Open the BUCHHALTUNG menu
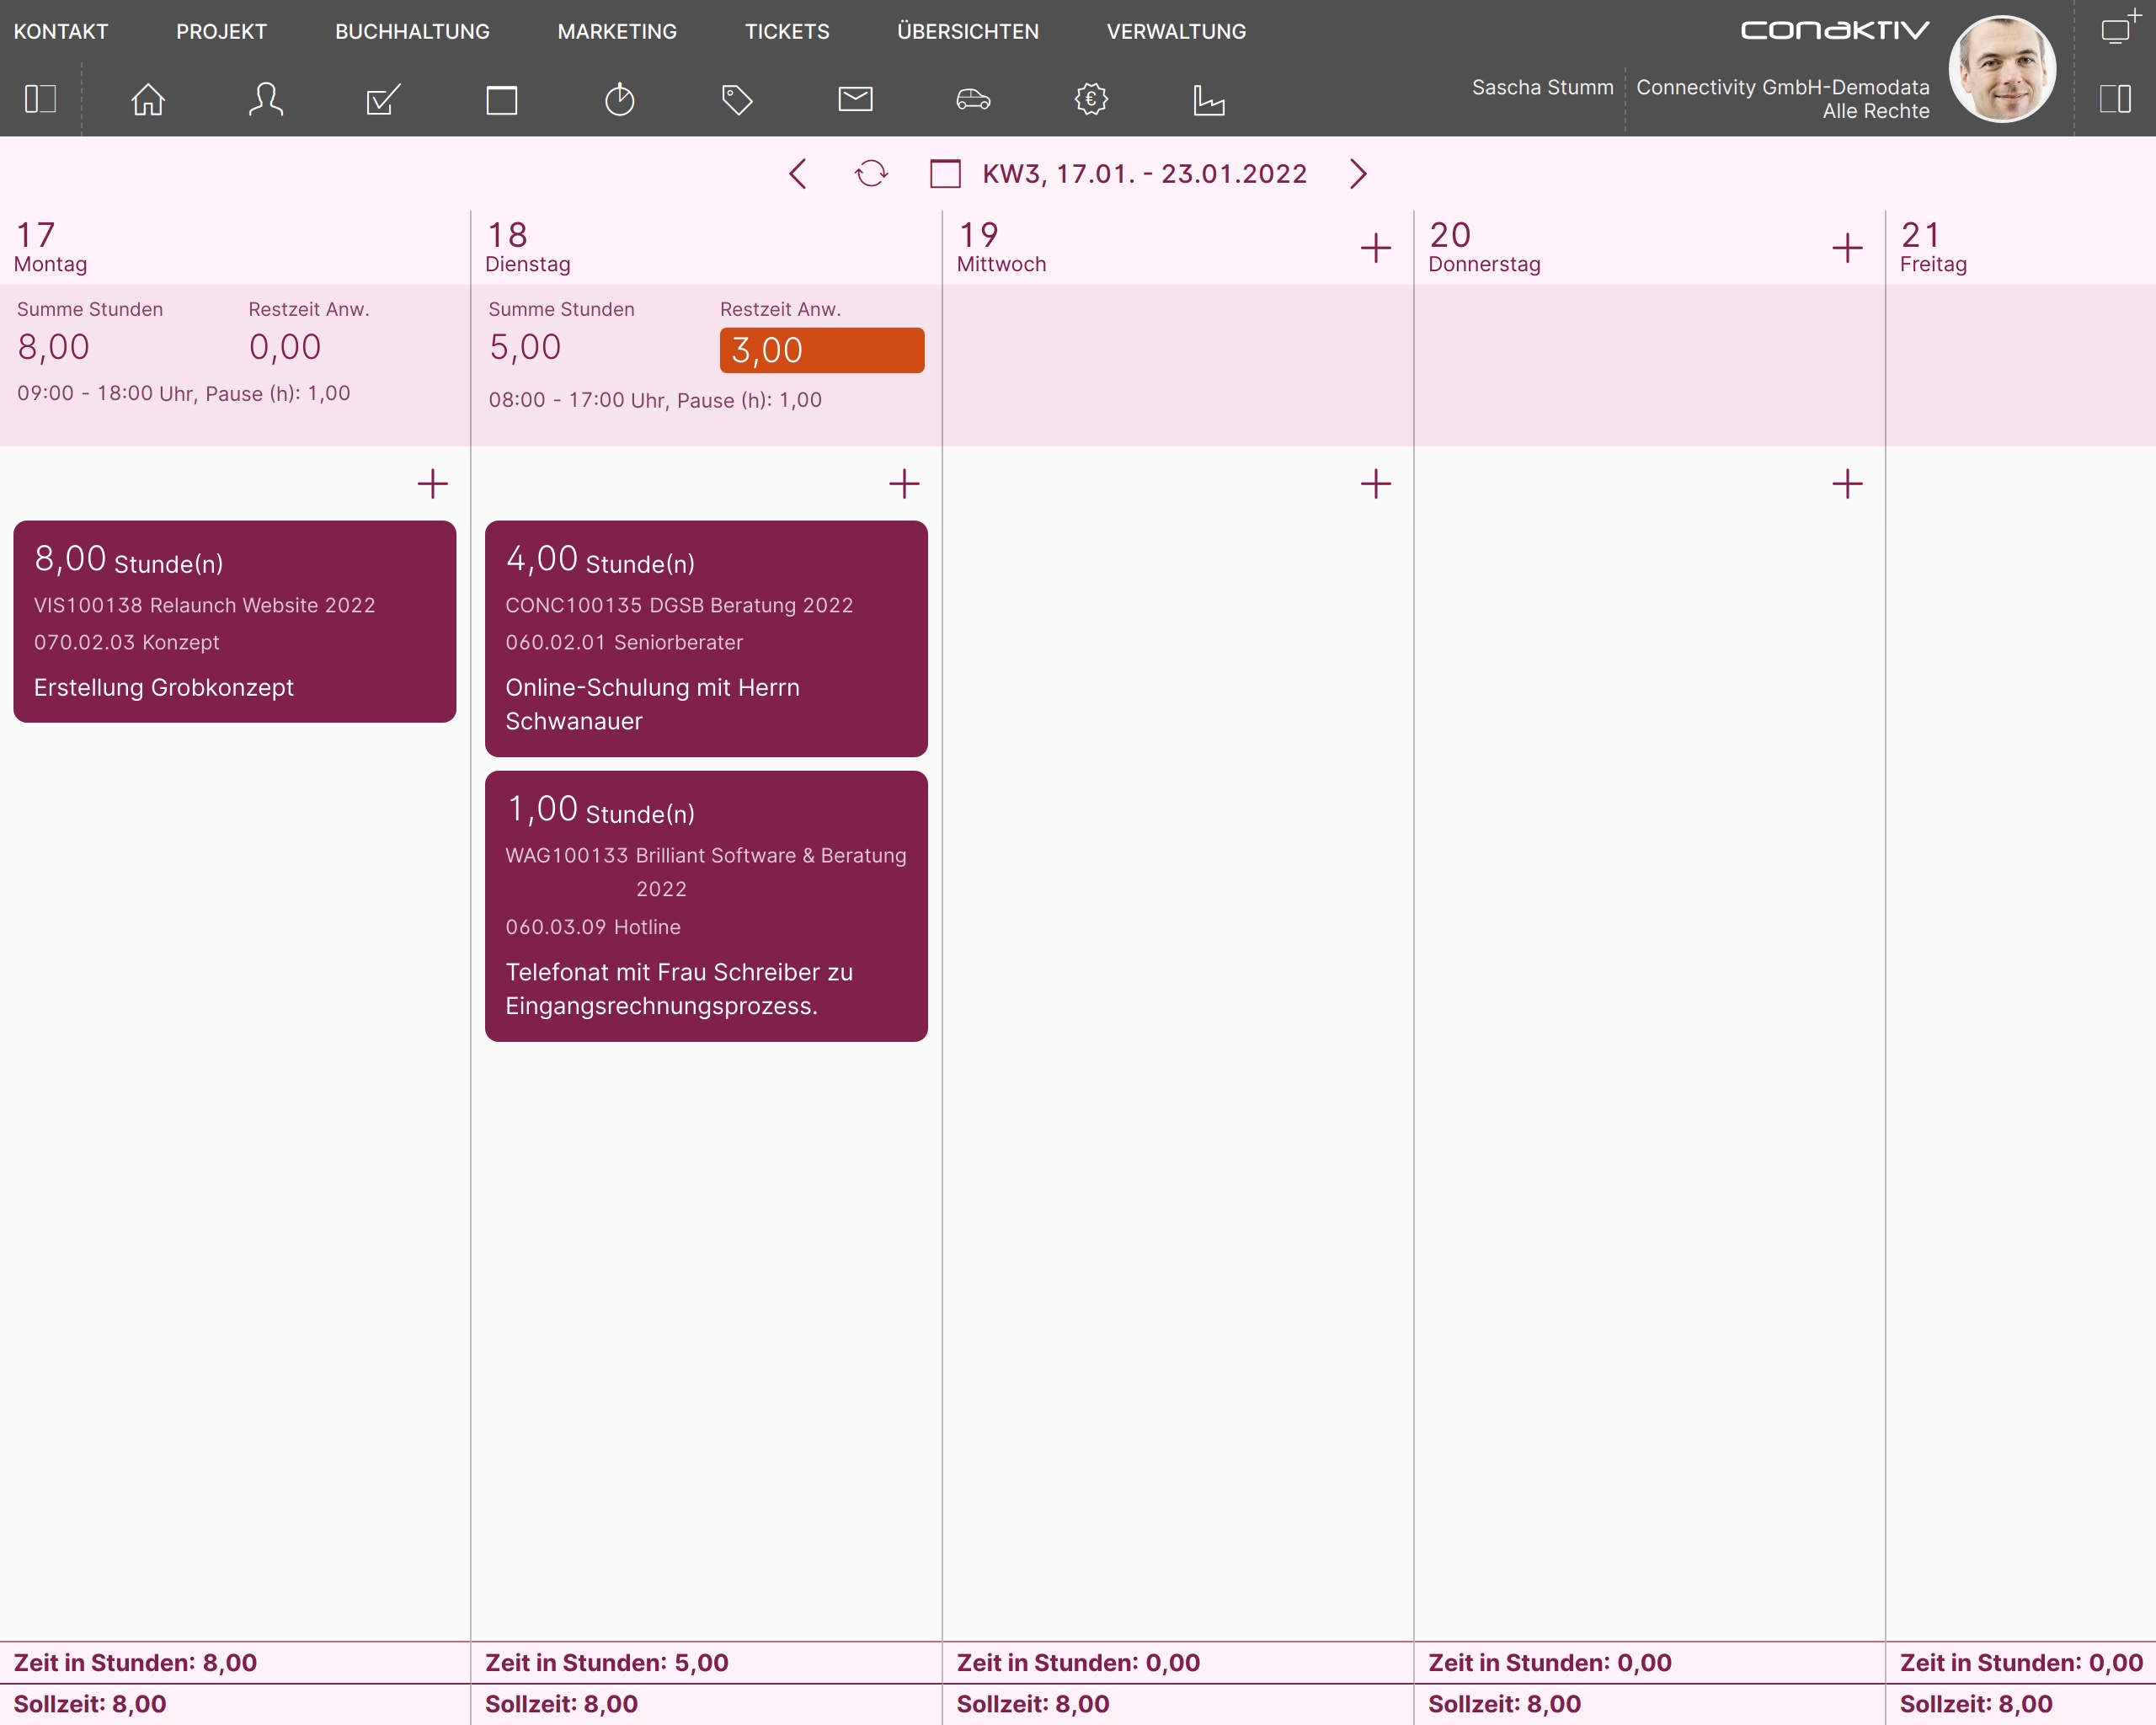This screenshot has width=2156, height=1725. (x=412, y=31)
